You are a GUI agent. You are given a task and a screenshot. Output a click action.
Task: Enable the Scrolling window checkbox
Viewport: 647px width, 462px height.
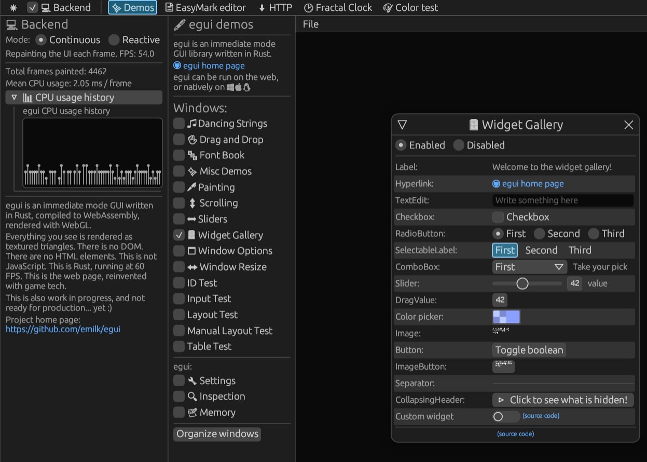coord(179,203)
